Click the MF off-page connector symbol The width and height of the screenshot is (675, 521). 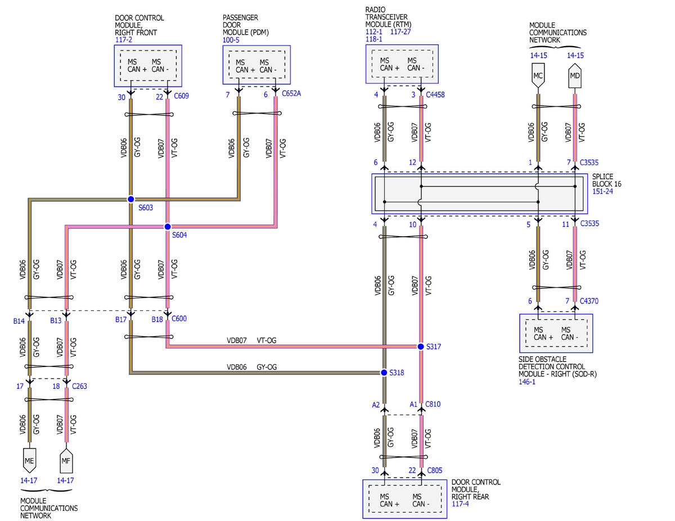point(66,459)
